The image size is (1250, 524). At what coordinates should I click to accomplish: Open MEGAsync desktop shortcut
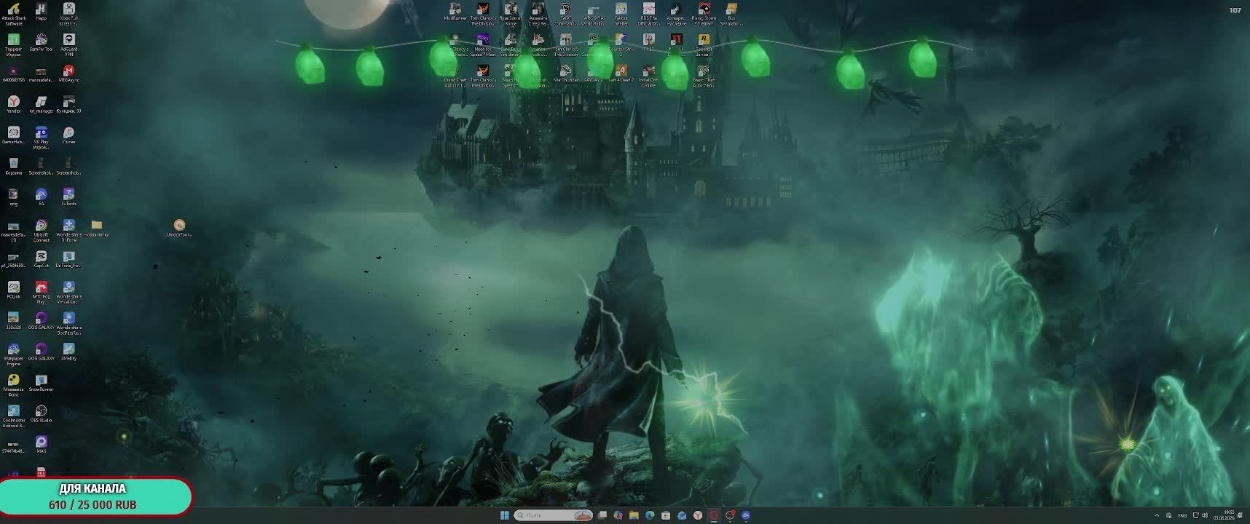click(x=68, y=74)
